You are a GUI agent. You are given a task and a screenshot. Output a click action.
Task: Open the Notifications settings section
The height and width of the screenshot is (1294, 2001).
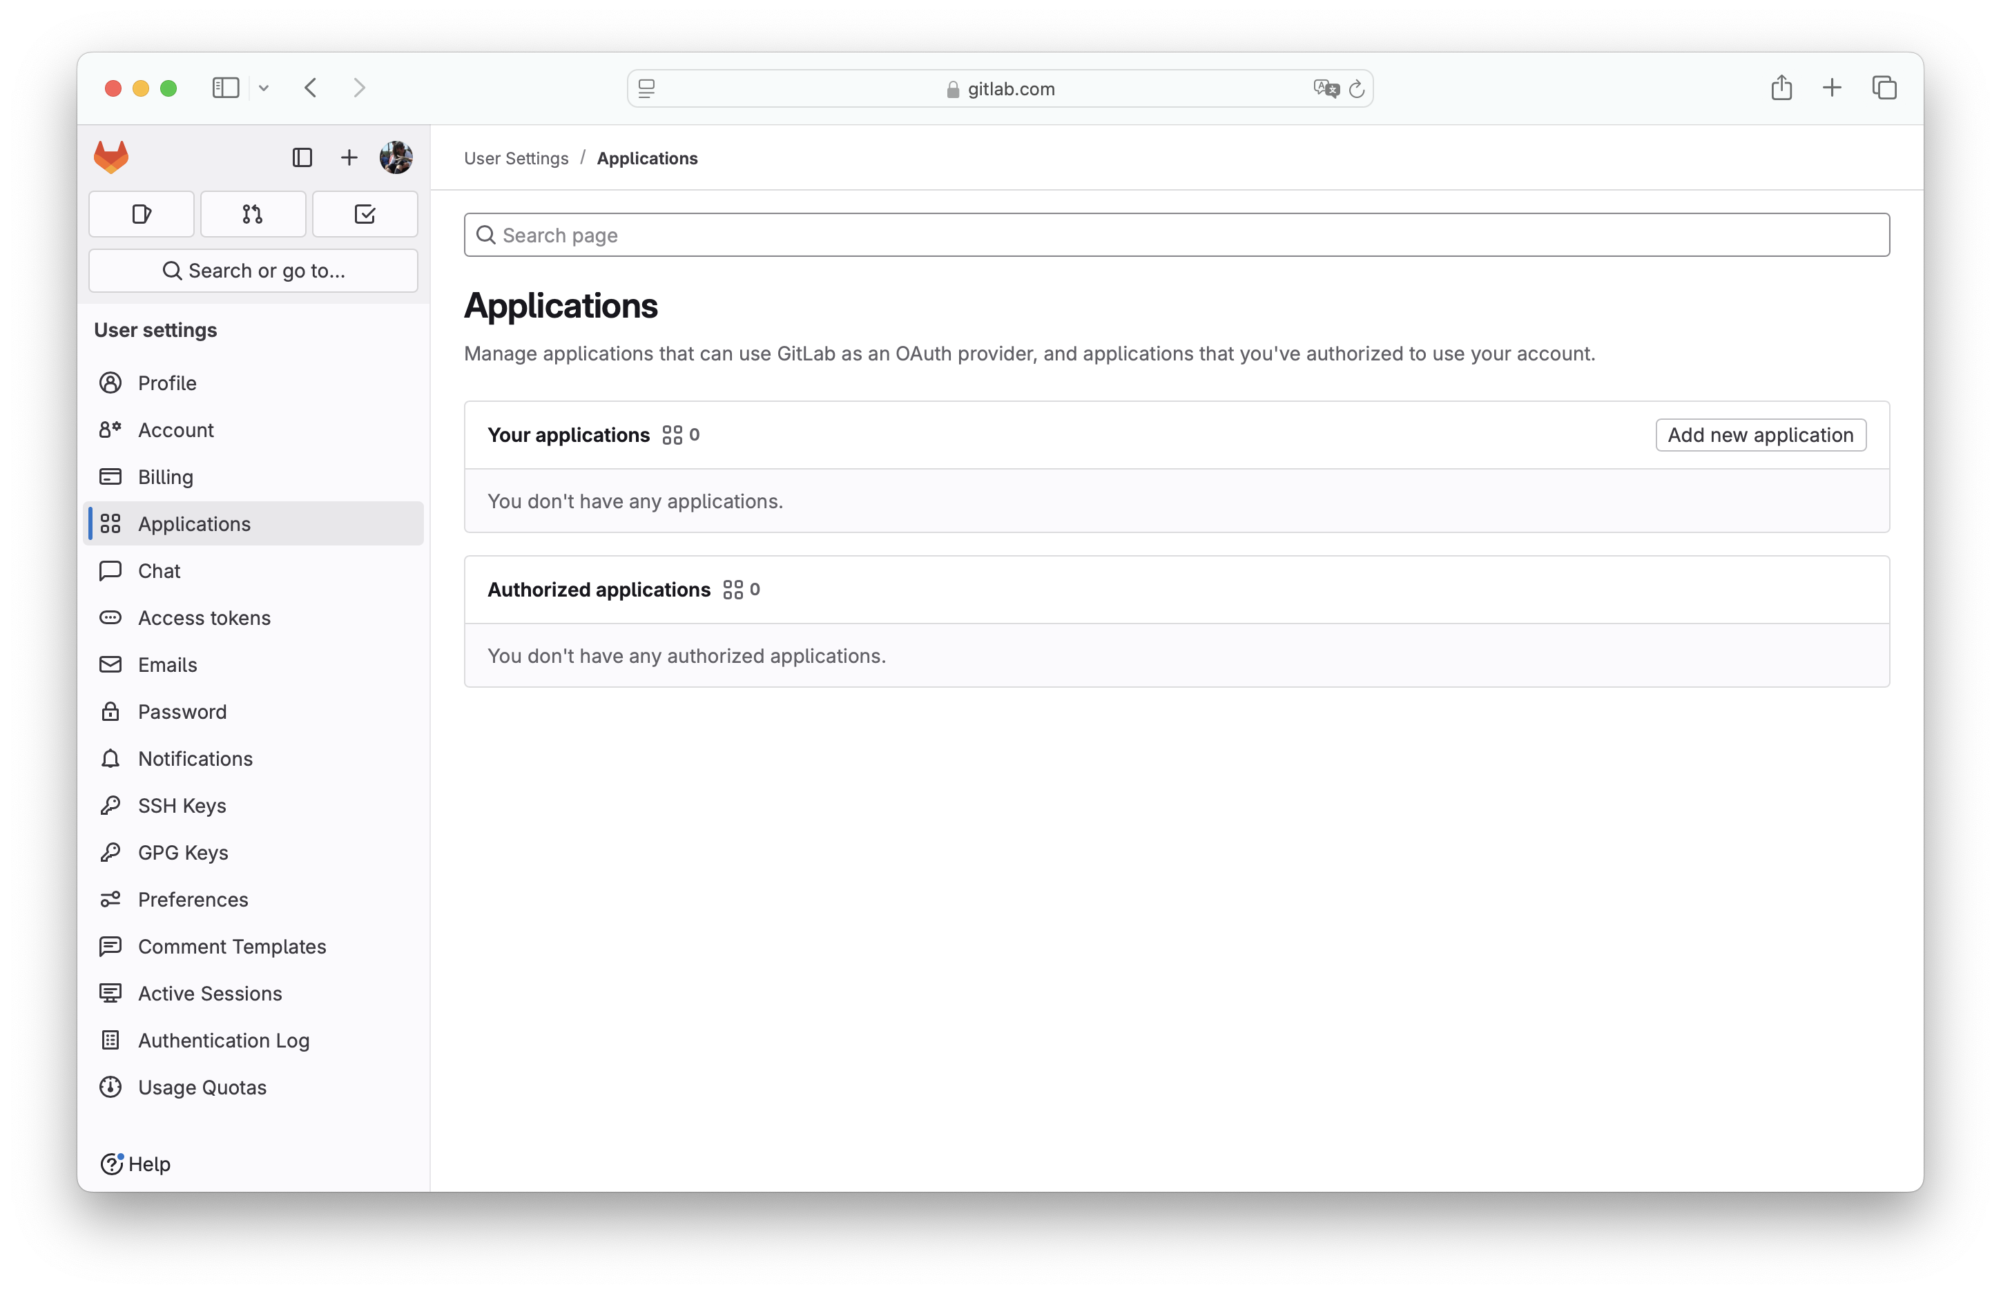(195, 758)
